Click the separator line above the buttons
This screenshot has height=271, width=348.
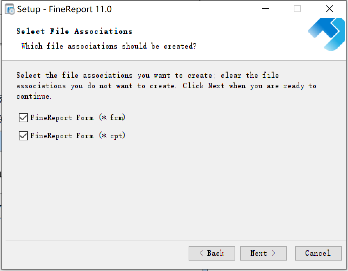tap(174, 240)
